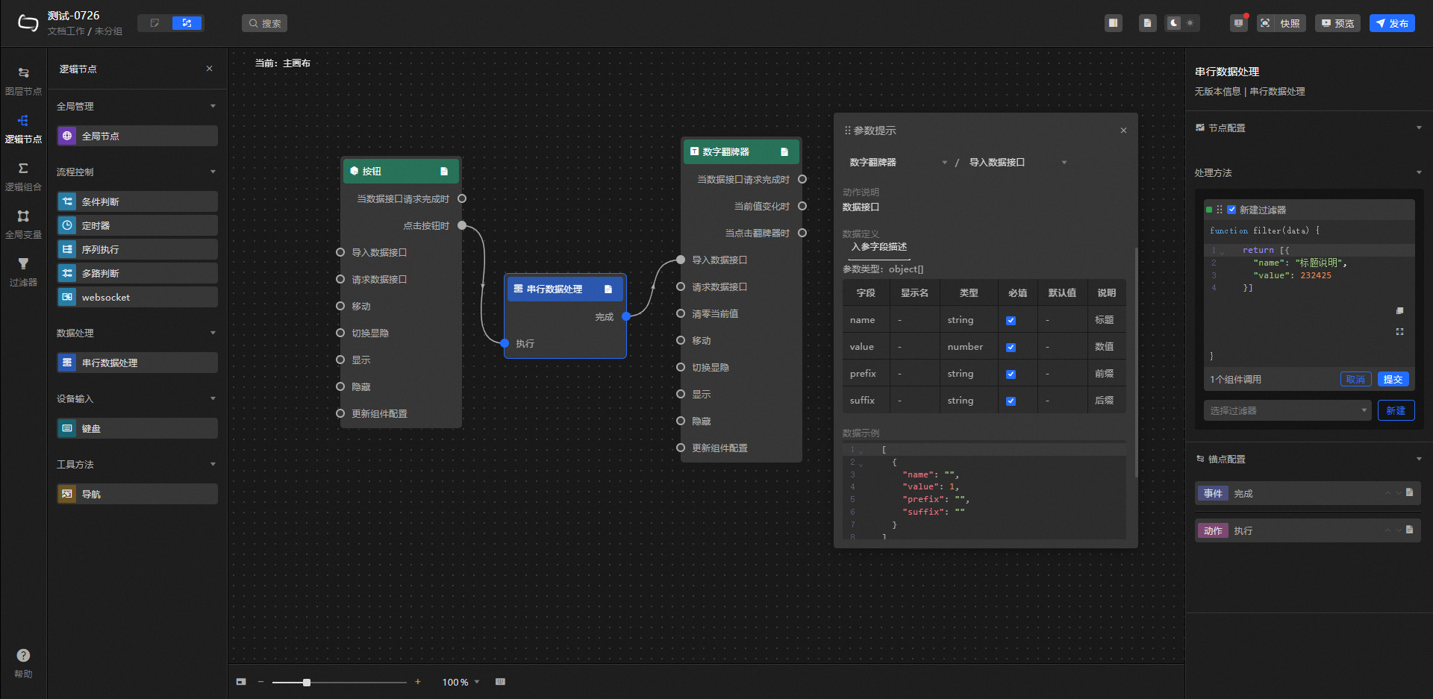Adjust the canvas zoom slider handle
The height and width of the screenshot is (699, 1433).
[x=307, y=682]
